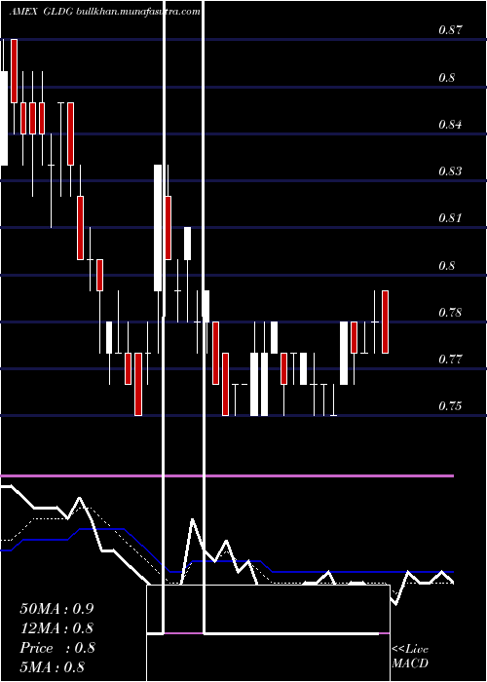This screenshot has height=682, width=487.
Task: Click the 0.83 price axis label
Action: [x=450, y=171]
